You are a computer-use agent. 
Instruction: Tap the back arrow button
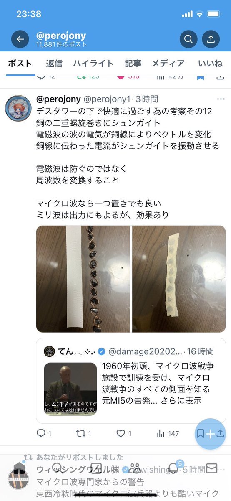click(x=20, y=39)
